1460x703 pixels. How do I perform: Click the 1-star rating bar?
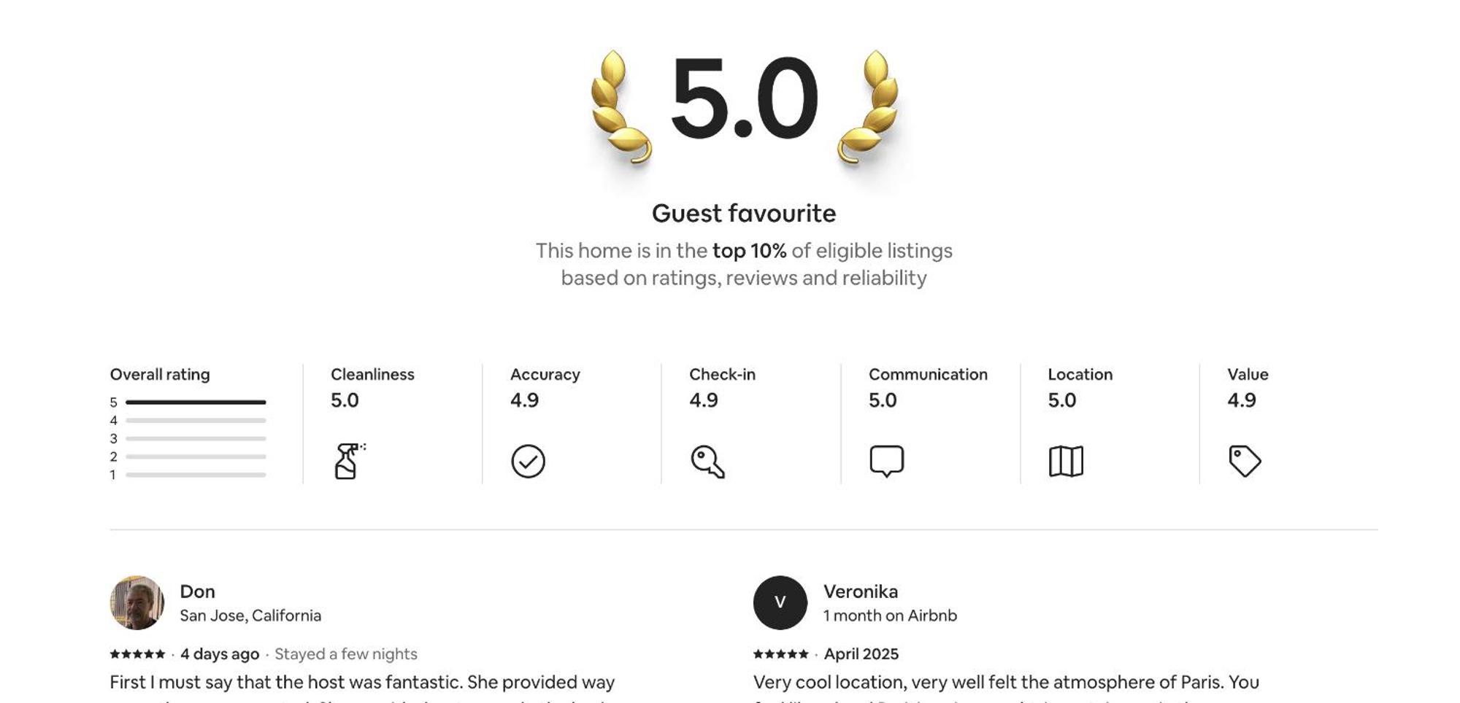point(196,475)
